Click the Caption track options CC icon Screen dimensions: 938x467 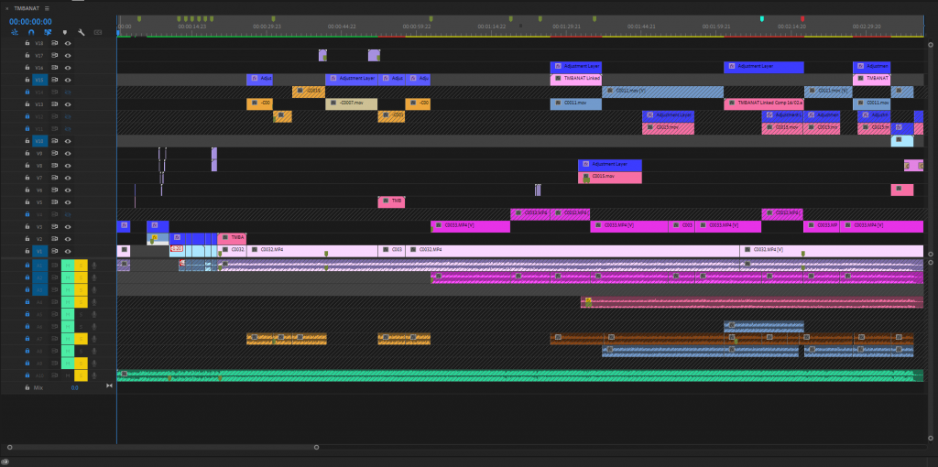97,32
